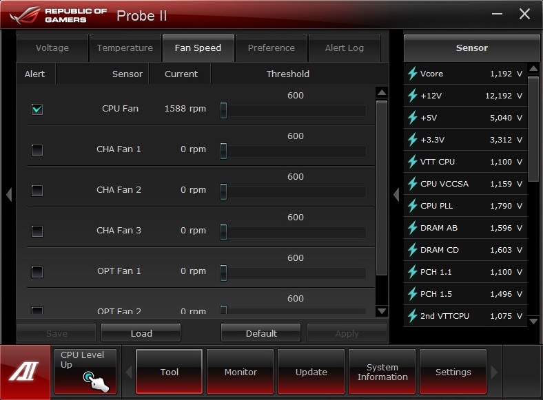543x400 pixels.
Task: Click the Vcore value 1,192 V
Action: (506, 74)
